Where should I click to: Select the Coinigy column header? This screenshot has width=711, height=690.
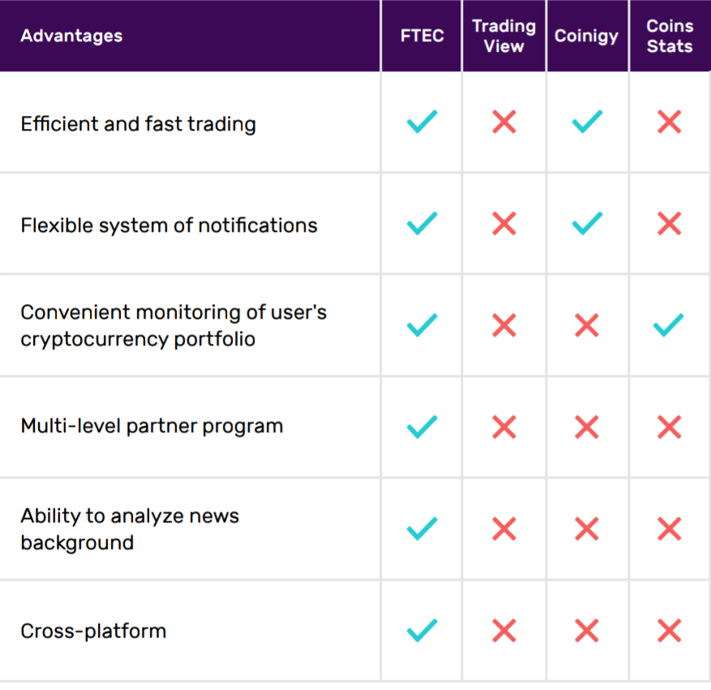(x=586, y=36)
